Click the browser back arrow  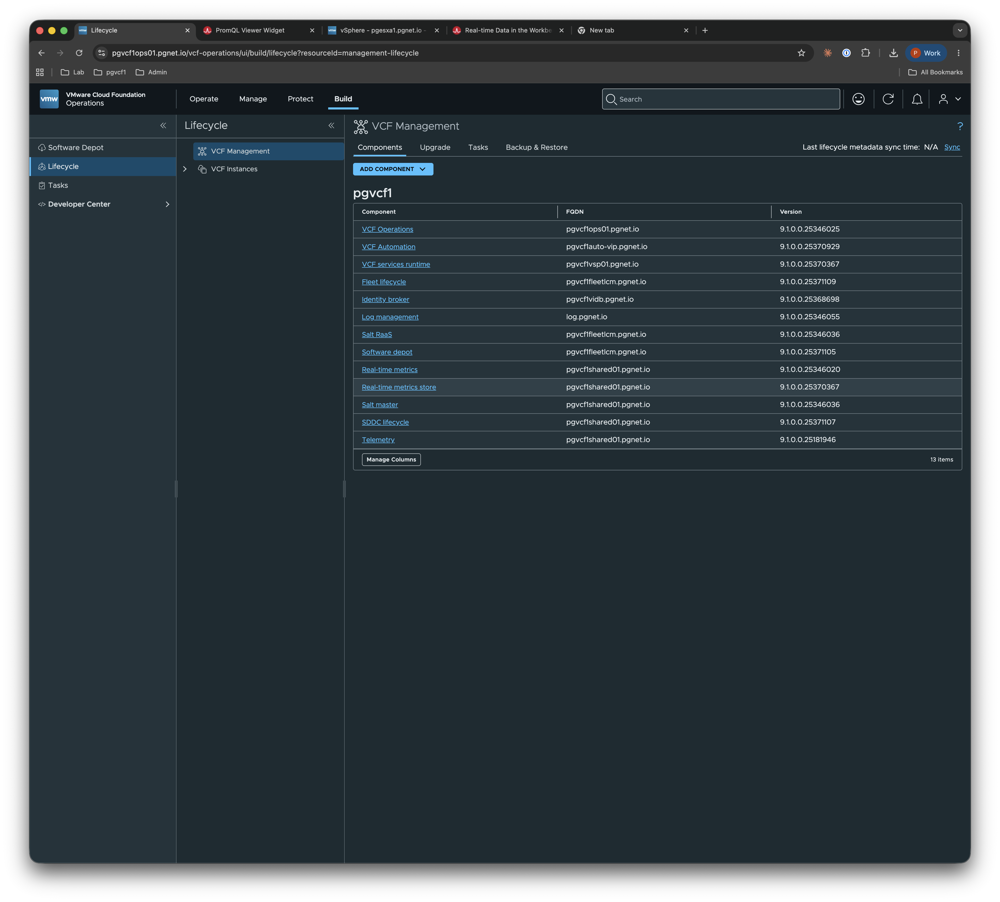coord(41,53)
